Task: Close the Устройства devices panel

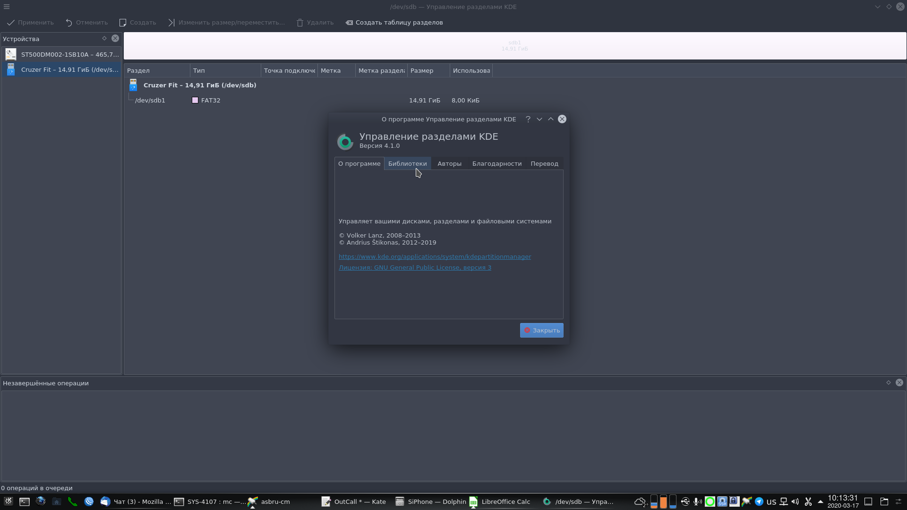Action: [115, 39]
